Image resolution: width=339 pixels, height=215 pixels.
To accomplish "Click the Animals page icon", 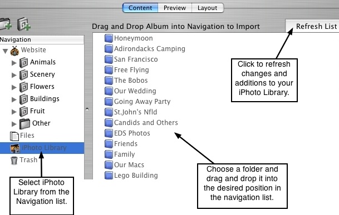I will click(23, 63).
